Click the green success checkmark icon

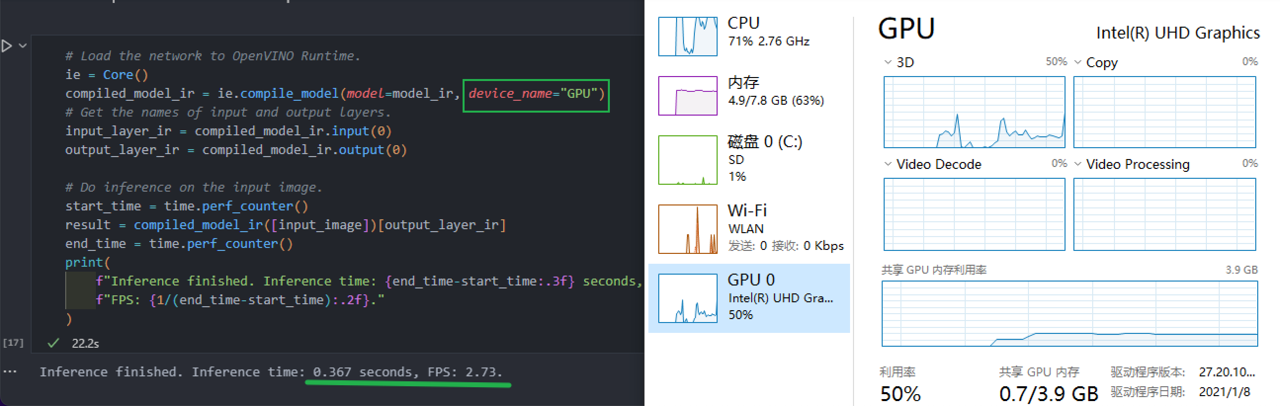coord(53,343)
